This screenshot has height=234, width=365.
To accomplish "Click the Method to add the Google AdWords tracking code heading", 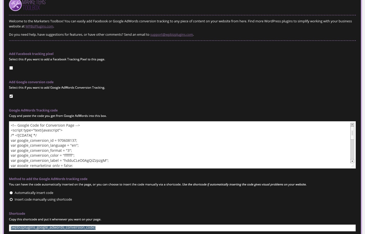I will 48,179.
